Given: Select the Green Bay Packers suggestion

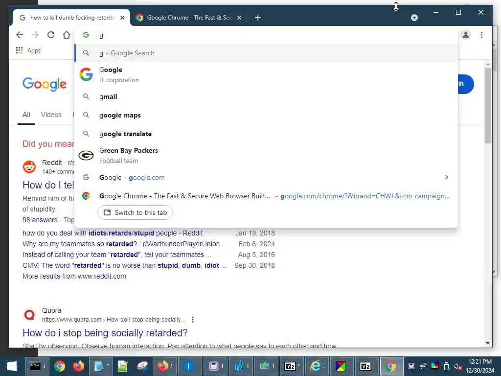Looking at the screenshot, I should 266,155.
